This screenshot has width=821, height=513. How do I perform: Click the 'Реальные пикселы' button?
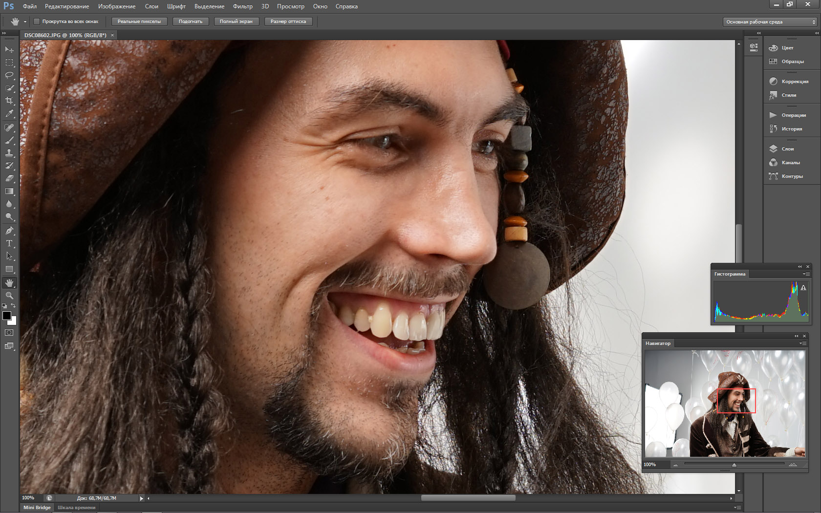click(x=139, y=21)
